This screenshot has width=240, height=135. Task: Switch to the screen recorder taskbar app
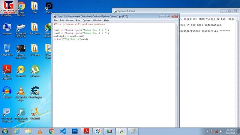pyautogui.click(x=109, y=131)
